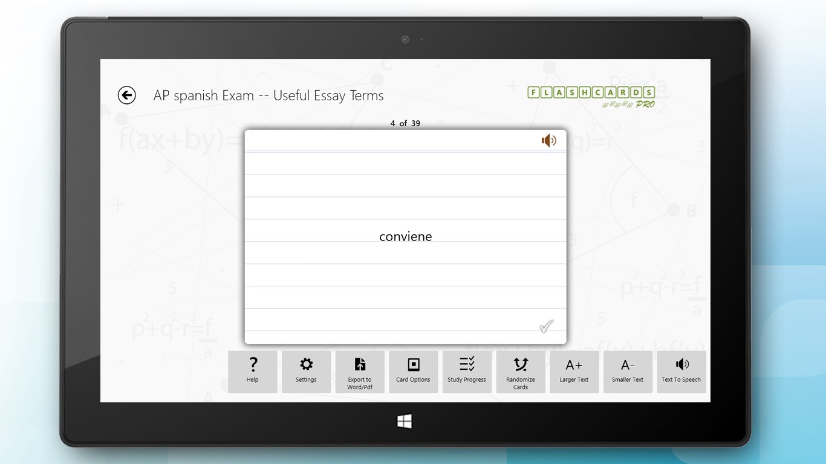Click the deck title 'AP spanish Exam -- Useful Essay Terms'

pos(268,95)
